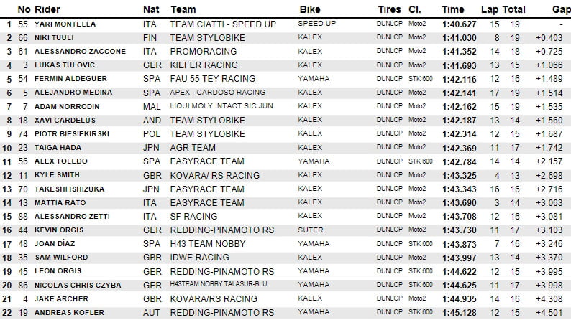Click the Rider column header

[48, 10]
